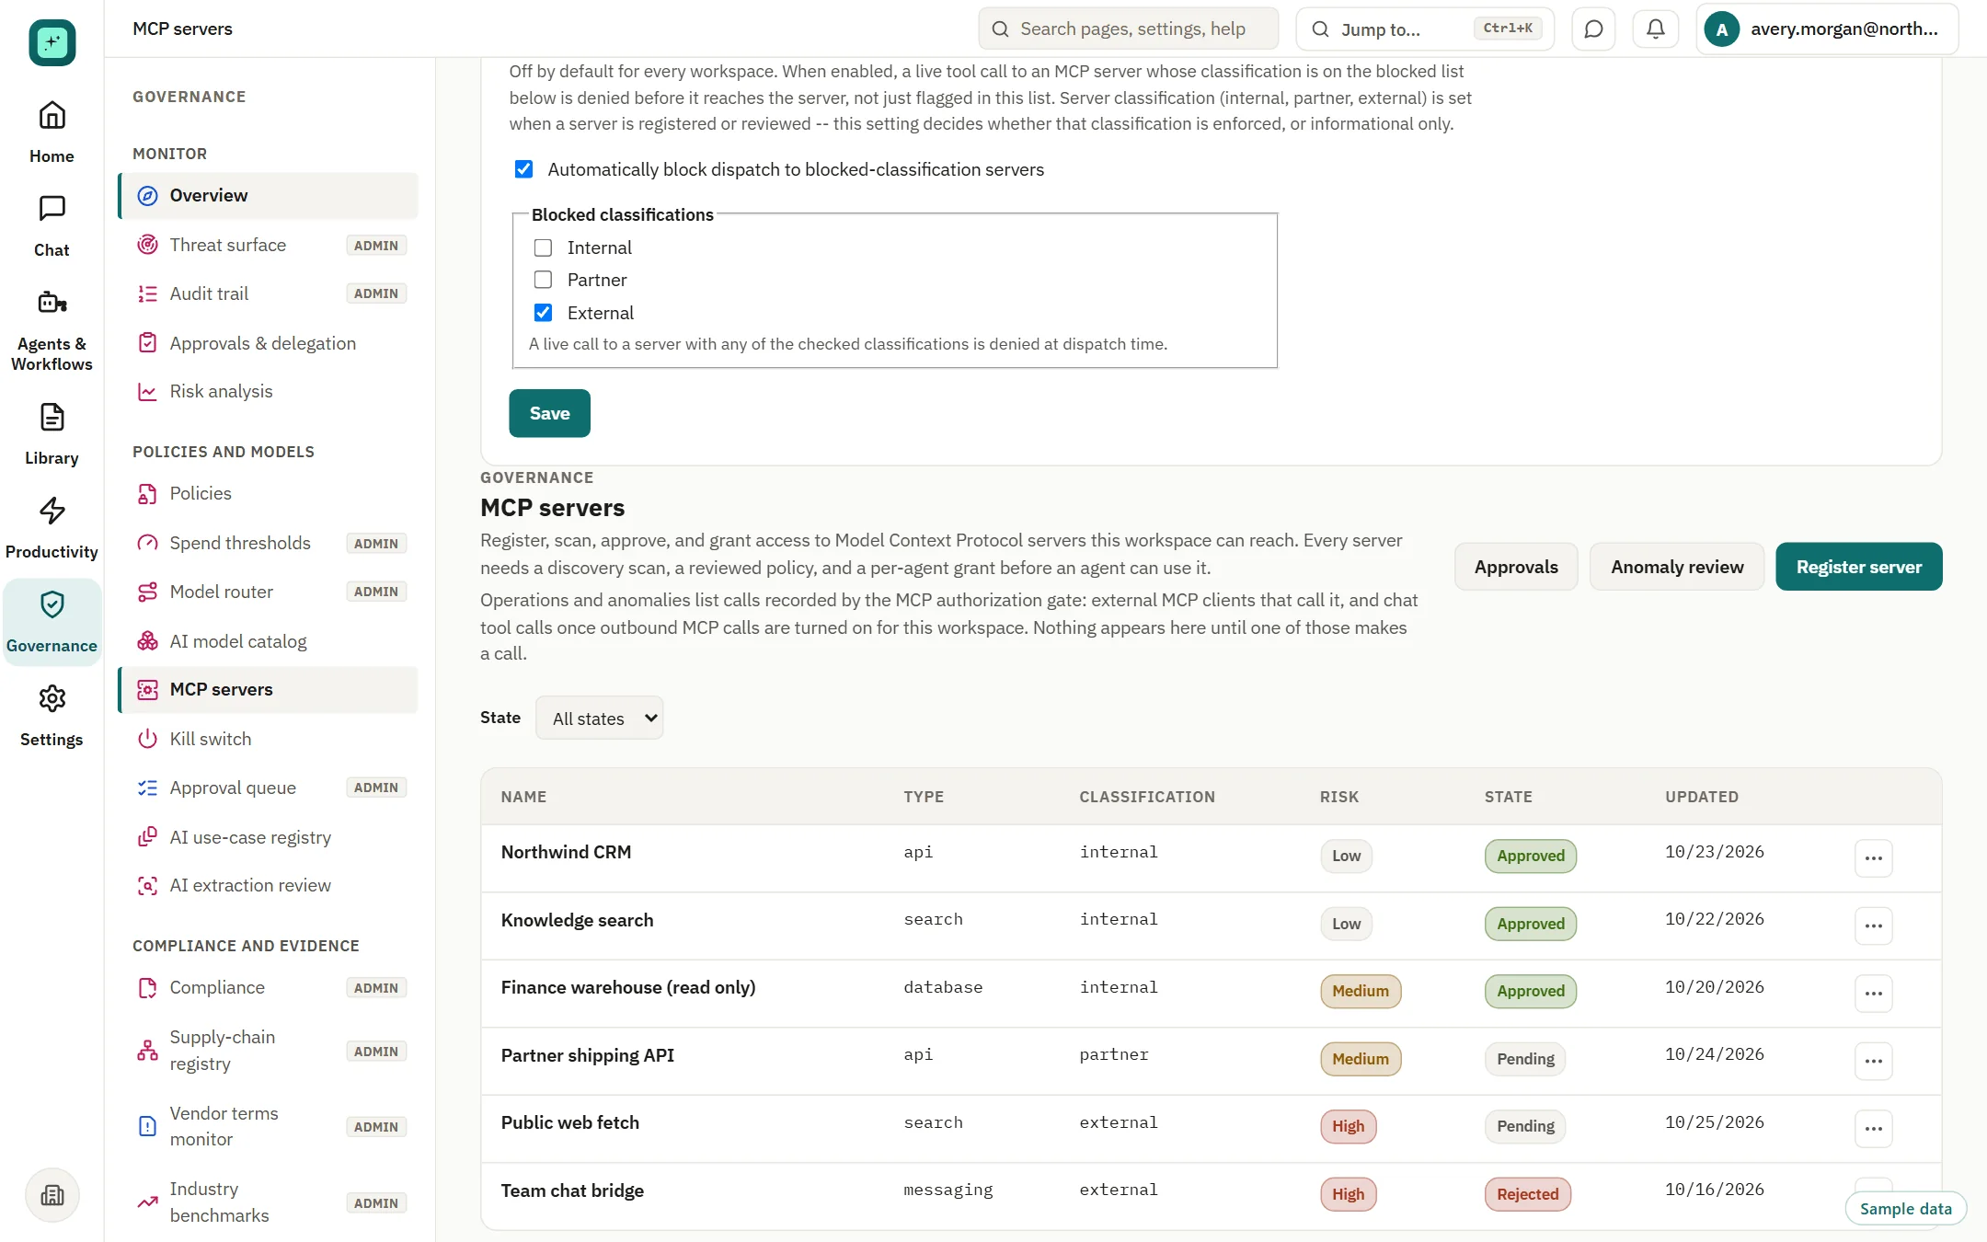The height and width of the screenshot is (1242, 1987).
Task: Open AI model catalog
Action: click(x=269, y=641)
